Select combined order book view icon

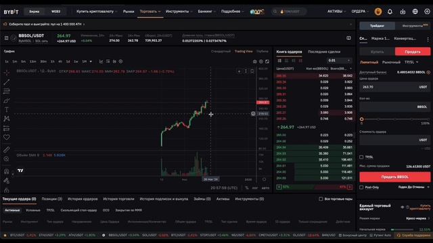[279, 61]
